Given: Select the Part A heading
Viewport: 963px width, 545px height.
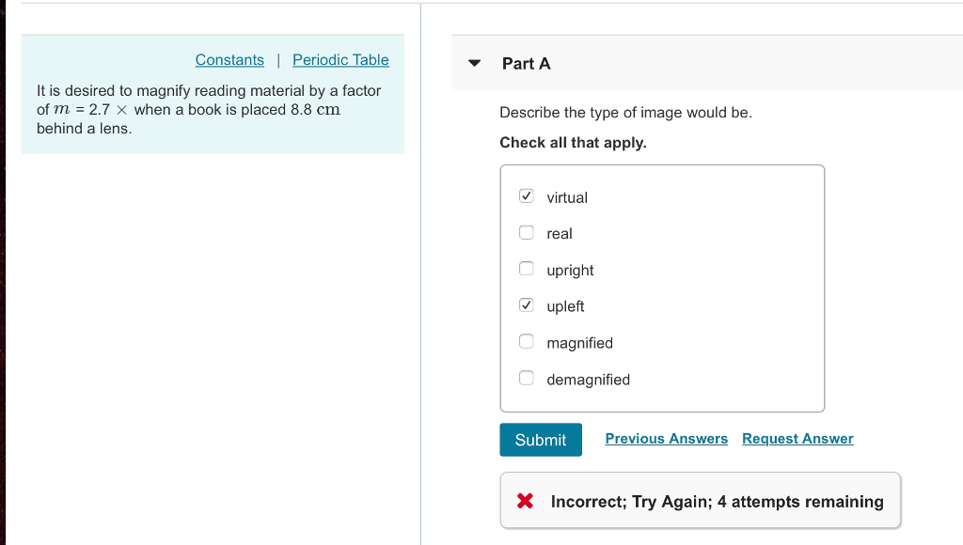Looking at the screenshot, I should (x=527, y=63).
